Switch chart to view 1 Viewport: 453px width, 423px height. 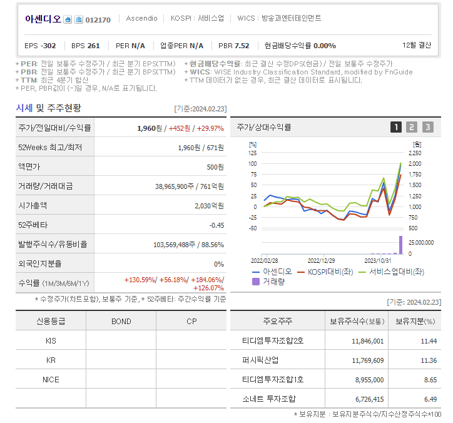[396, 127]
